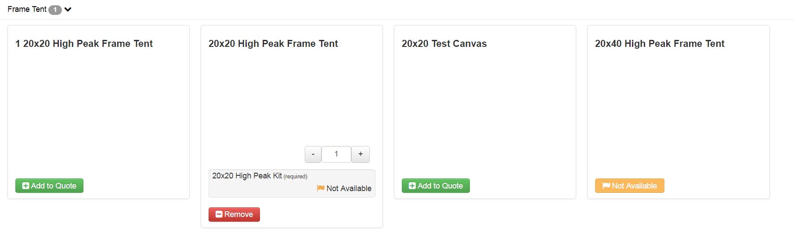Click orange flag icon next to Not Available
The image size is (794, 231).
pos(321,188)
